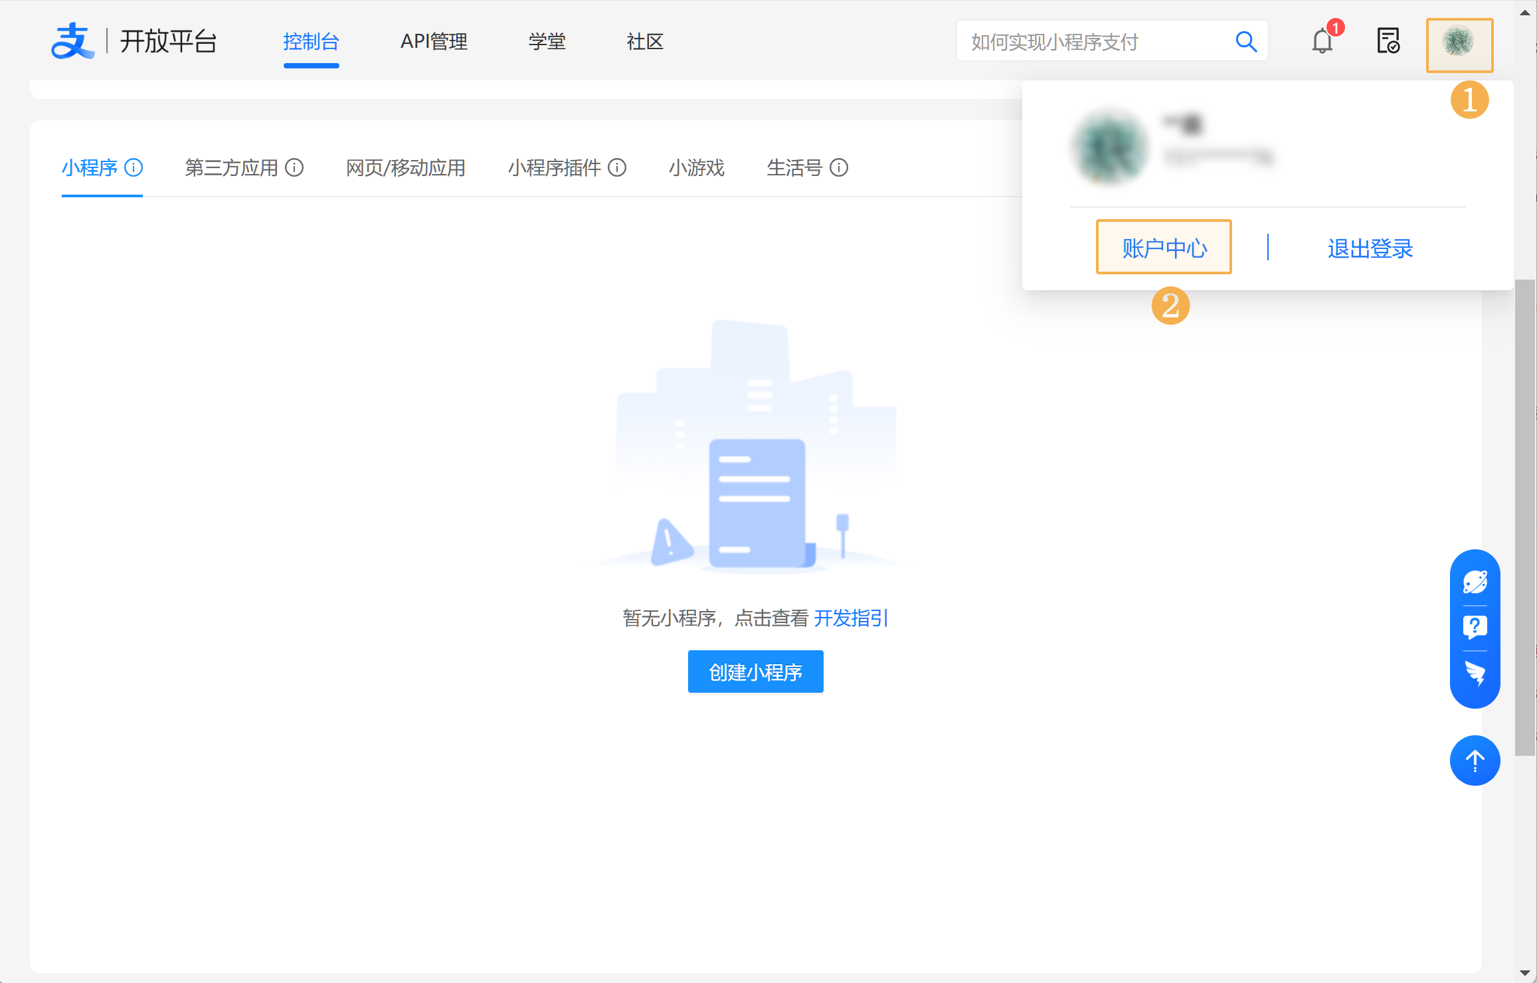
Task: Click the Alipay logo icon
Action: [x=72, y=41]
